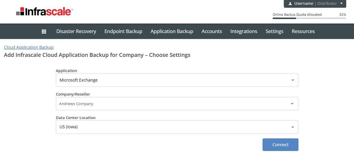Click the Online Backup Quota progress bar
This screenshot has width=354, height=156.
(x=309, y=18)
